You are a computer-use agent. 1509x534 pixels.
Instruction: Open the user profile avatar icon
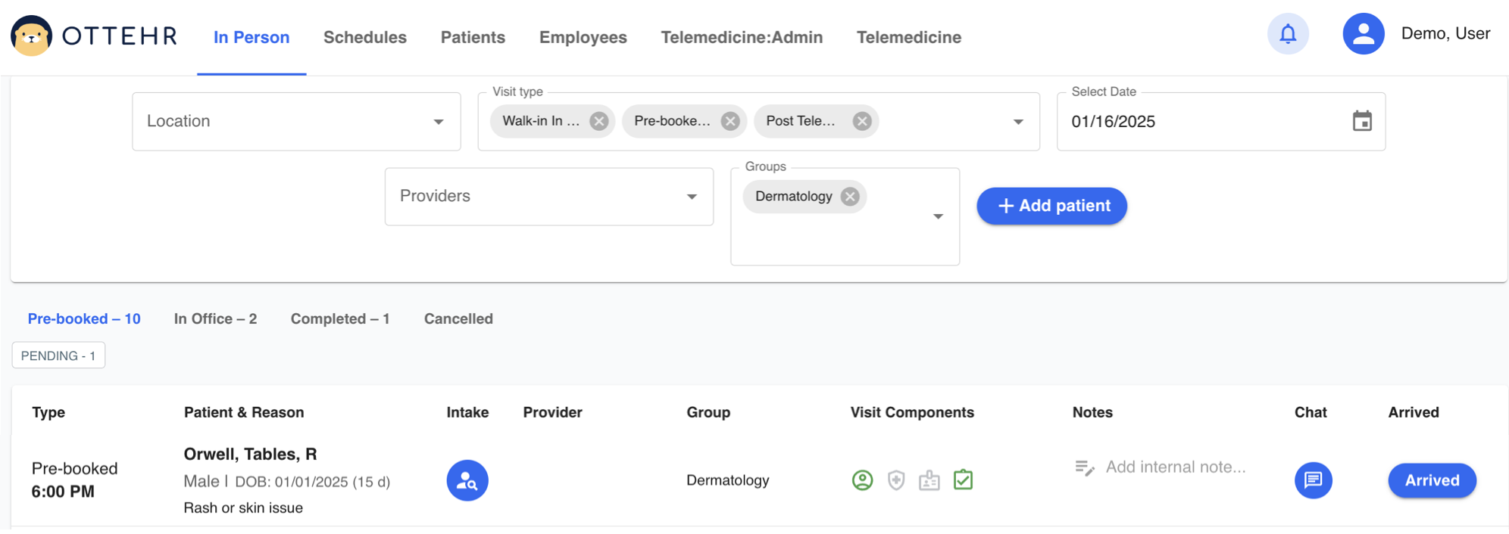(1363, 34)
